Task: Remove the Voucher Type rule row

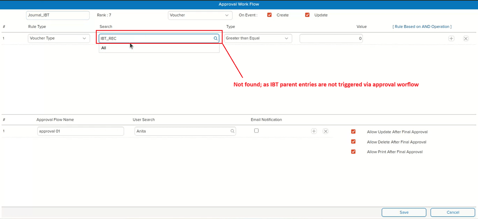Action: pyautogui.click(x=466, y=39)
